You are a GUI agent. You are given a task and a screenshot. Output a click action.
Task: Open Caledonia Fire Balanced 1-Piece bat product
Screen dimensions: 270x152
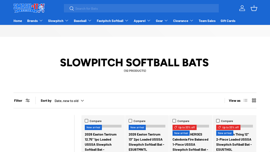coord(190,142)
